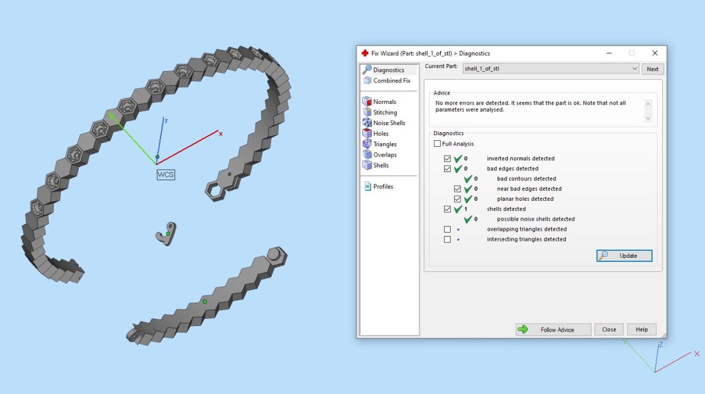The height and width of the screenshot is (394, 705).
Task: Enable overlapping triangles detection checkbox
Action: point(448,229)
